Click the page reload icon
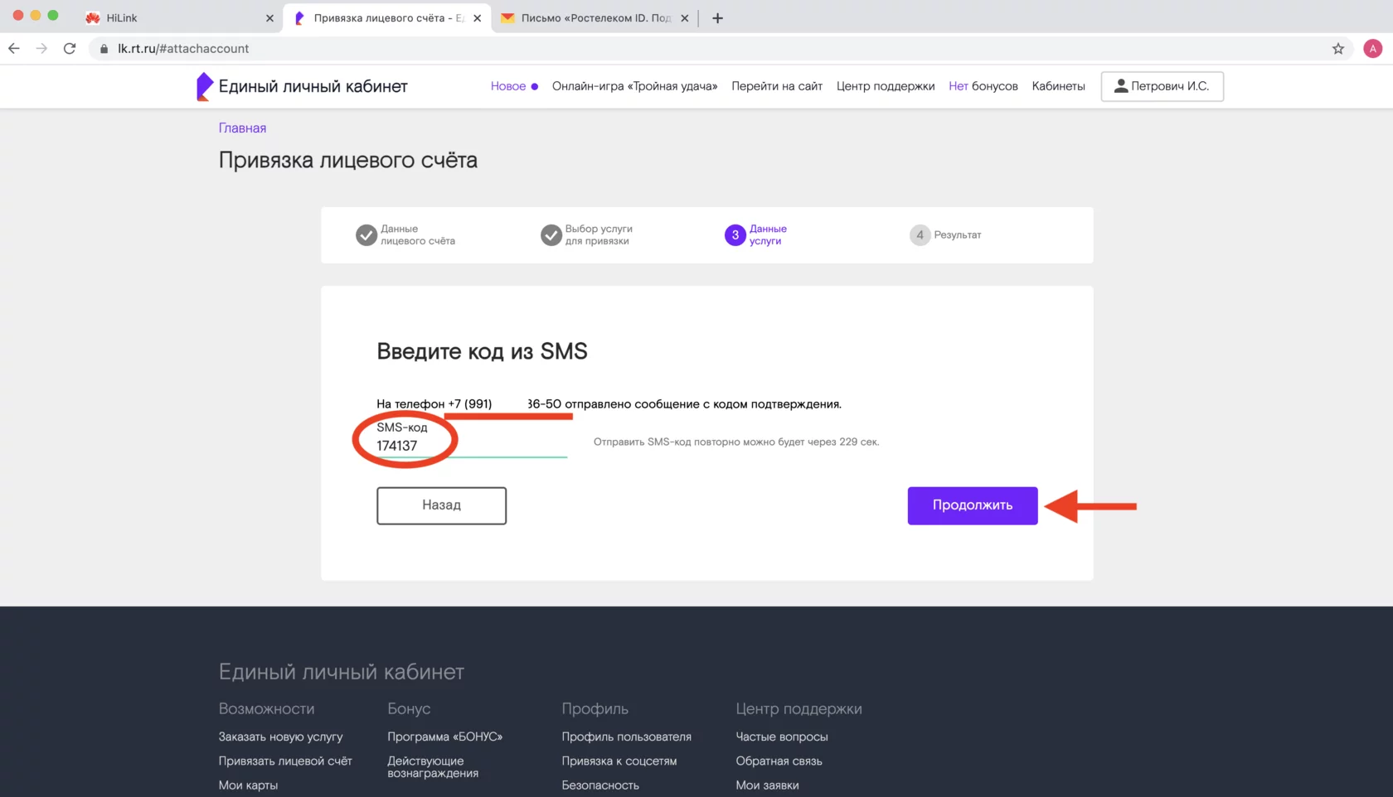Image resolution: width=1393 pixels, height=797 pixels. [70, 48]
